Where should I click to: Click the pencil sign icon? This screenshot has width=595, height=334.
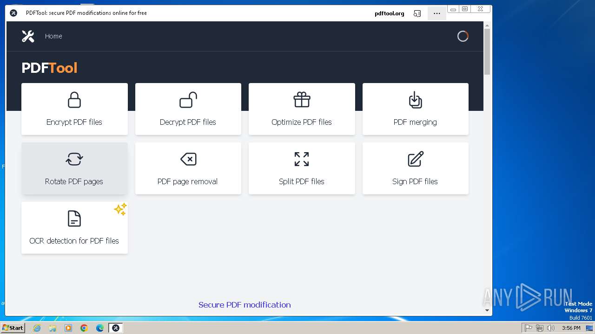point(416,159)
